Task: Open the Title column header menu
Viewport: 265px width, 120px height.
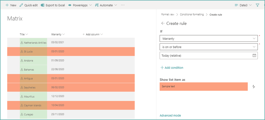Action: (24, 34)
